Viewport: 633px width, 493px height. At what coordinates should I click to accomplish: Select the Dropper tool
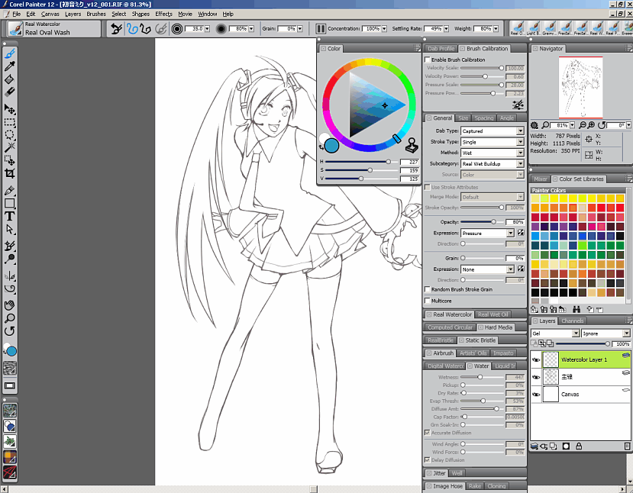pyautogui.click(x=10, y=66)
